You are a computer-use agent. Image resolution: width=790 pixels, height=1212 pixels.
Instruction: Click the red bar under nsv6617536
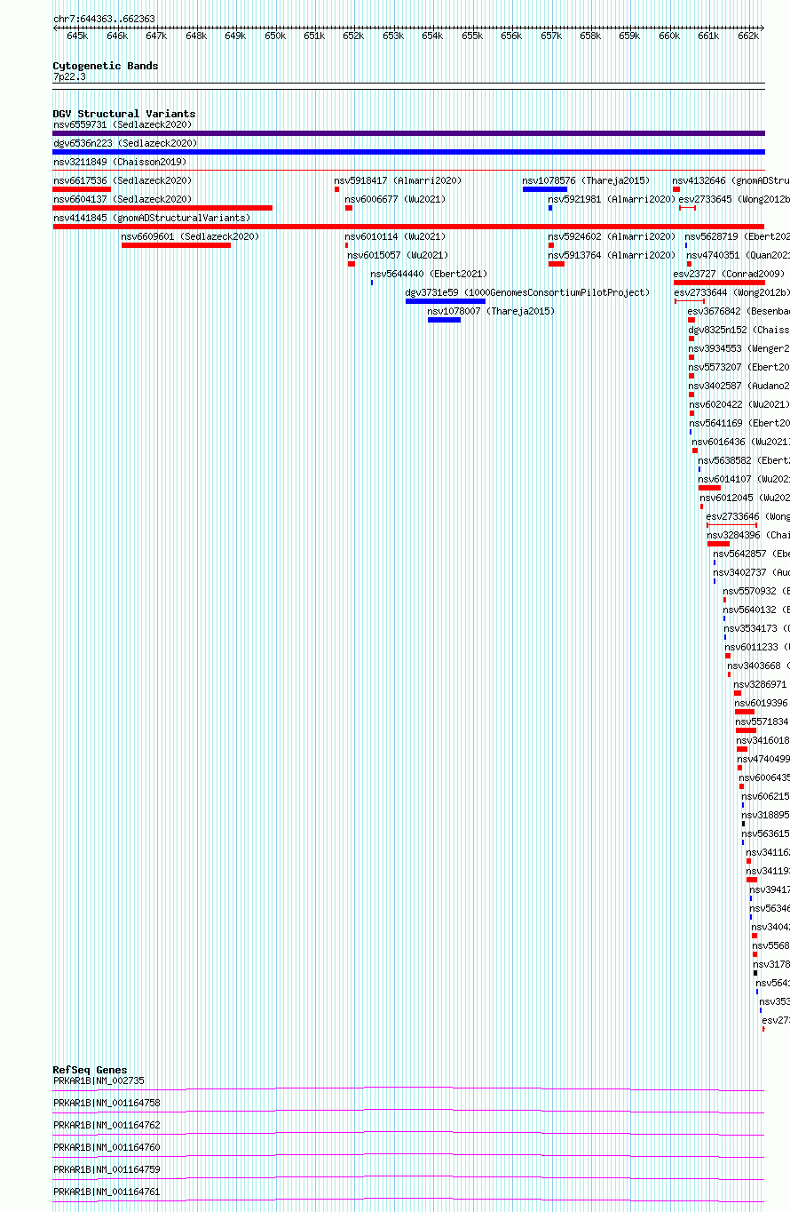point(82,189)
